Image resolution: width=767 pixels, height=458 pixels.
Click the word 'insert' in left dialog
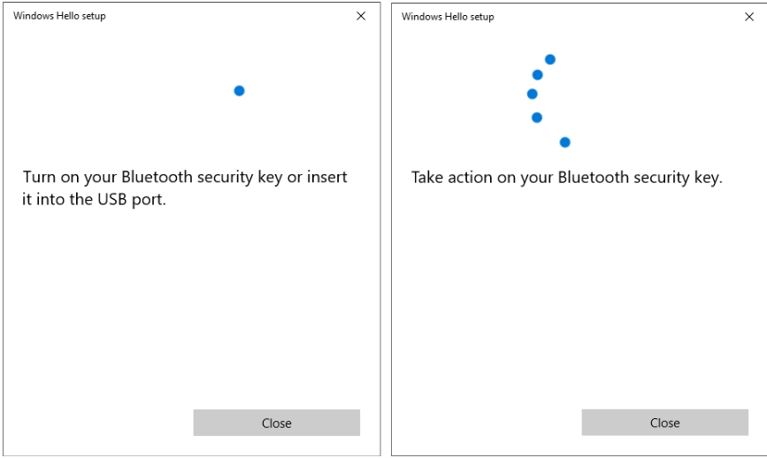(327, 178)
